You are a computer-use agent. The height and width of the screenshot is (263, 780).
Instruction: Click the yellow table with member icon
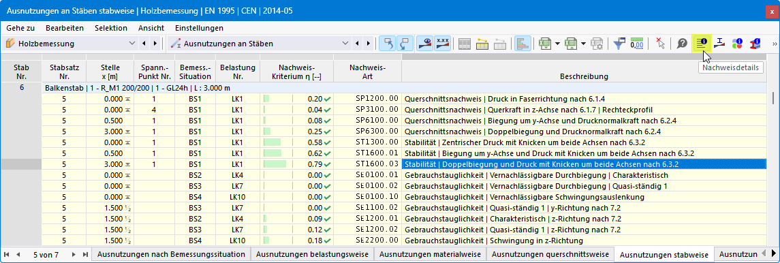[482, 44]
